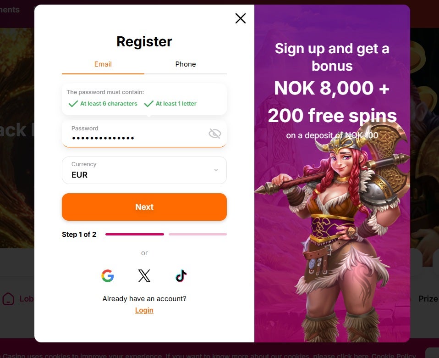Click the 'At least 1 letter' checkmark
Screen dimensions: 439x358
148,104
